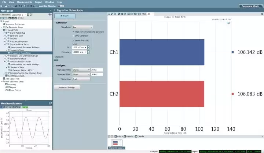The image size is (264, 153).
Task: Open the Waveform dropdown
Action: 82,27
